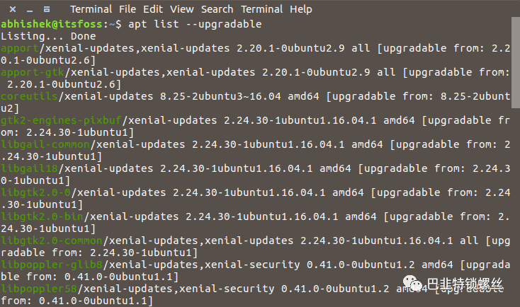The width and height of the screenshot is (520, 307).
Task: Open the File menu
Action: [128, 9]
